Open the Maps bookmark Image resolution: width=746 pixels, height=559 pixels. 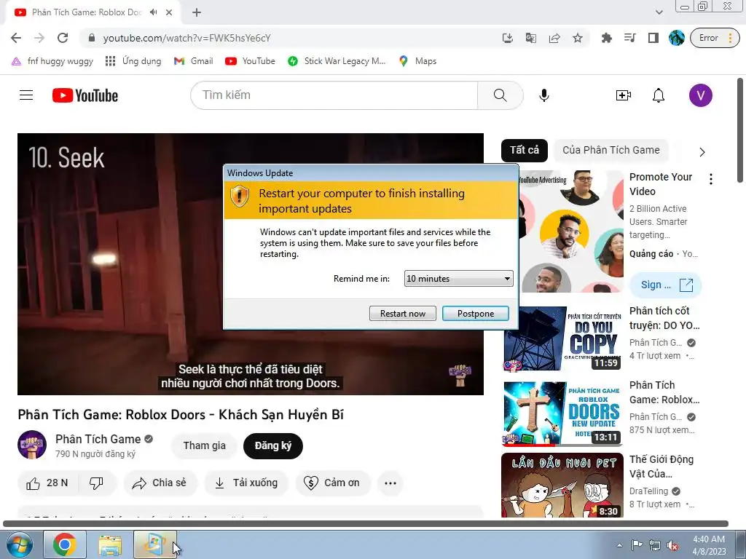click(x=417, y=61)
